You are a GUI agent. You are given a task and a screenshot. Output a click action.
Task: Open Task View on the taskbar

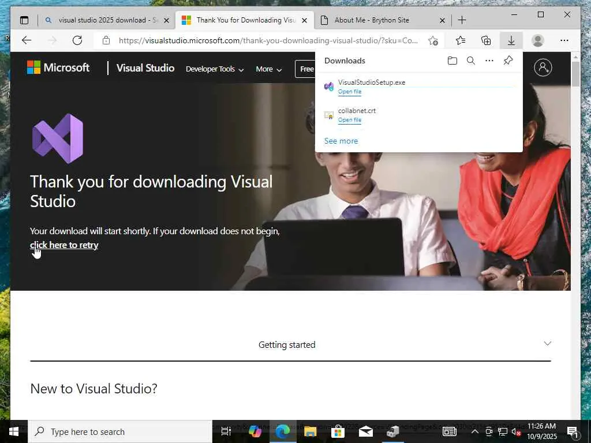coord(226,431)
